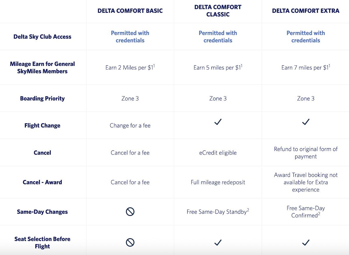Click the Delta Sky Club Access row label

tap(42, 37)
